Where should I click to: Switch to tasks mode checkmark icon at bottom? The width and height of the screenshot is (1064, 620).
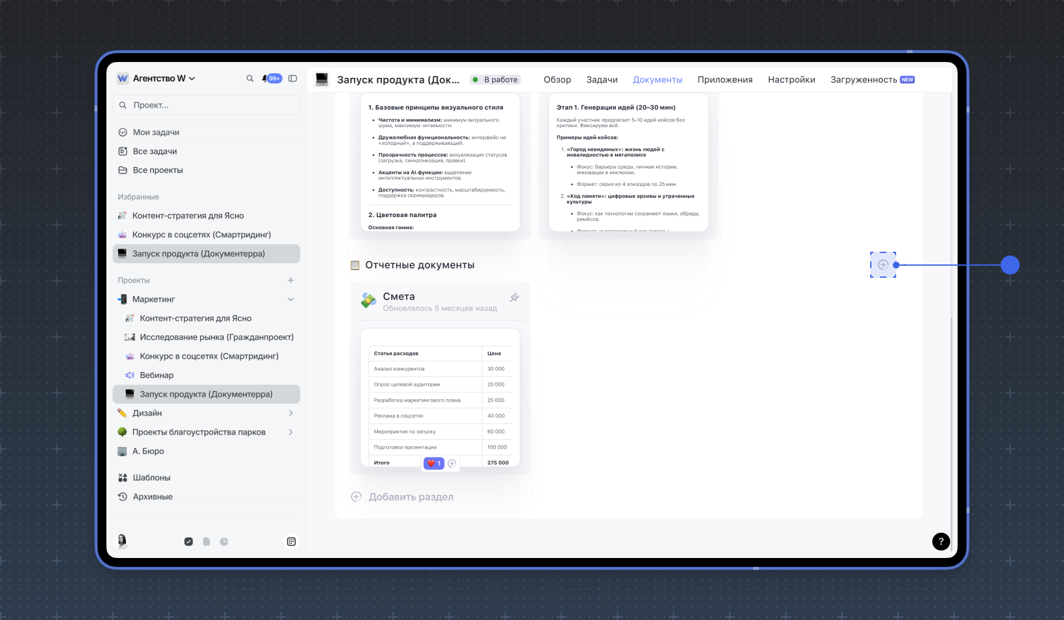[189, 542]
